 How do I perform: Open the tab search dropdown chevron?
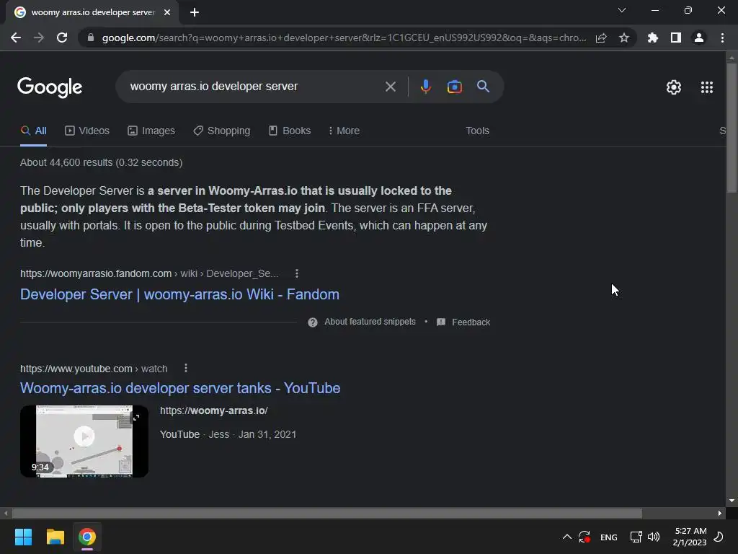click(622, 10)
